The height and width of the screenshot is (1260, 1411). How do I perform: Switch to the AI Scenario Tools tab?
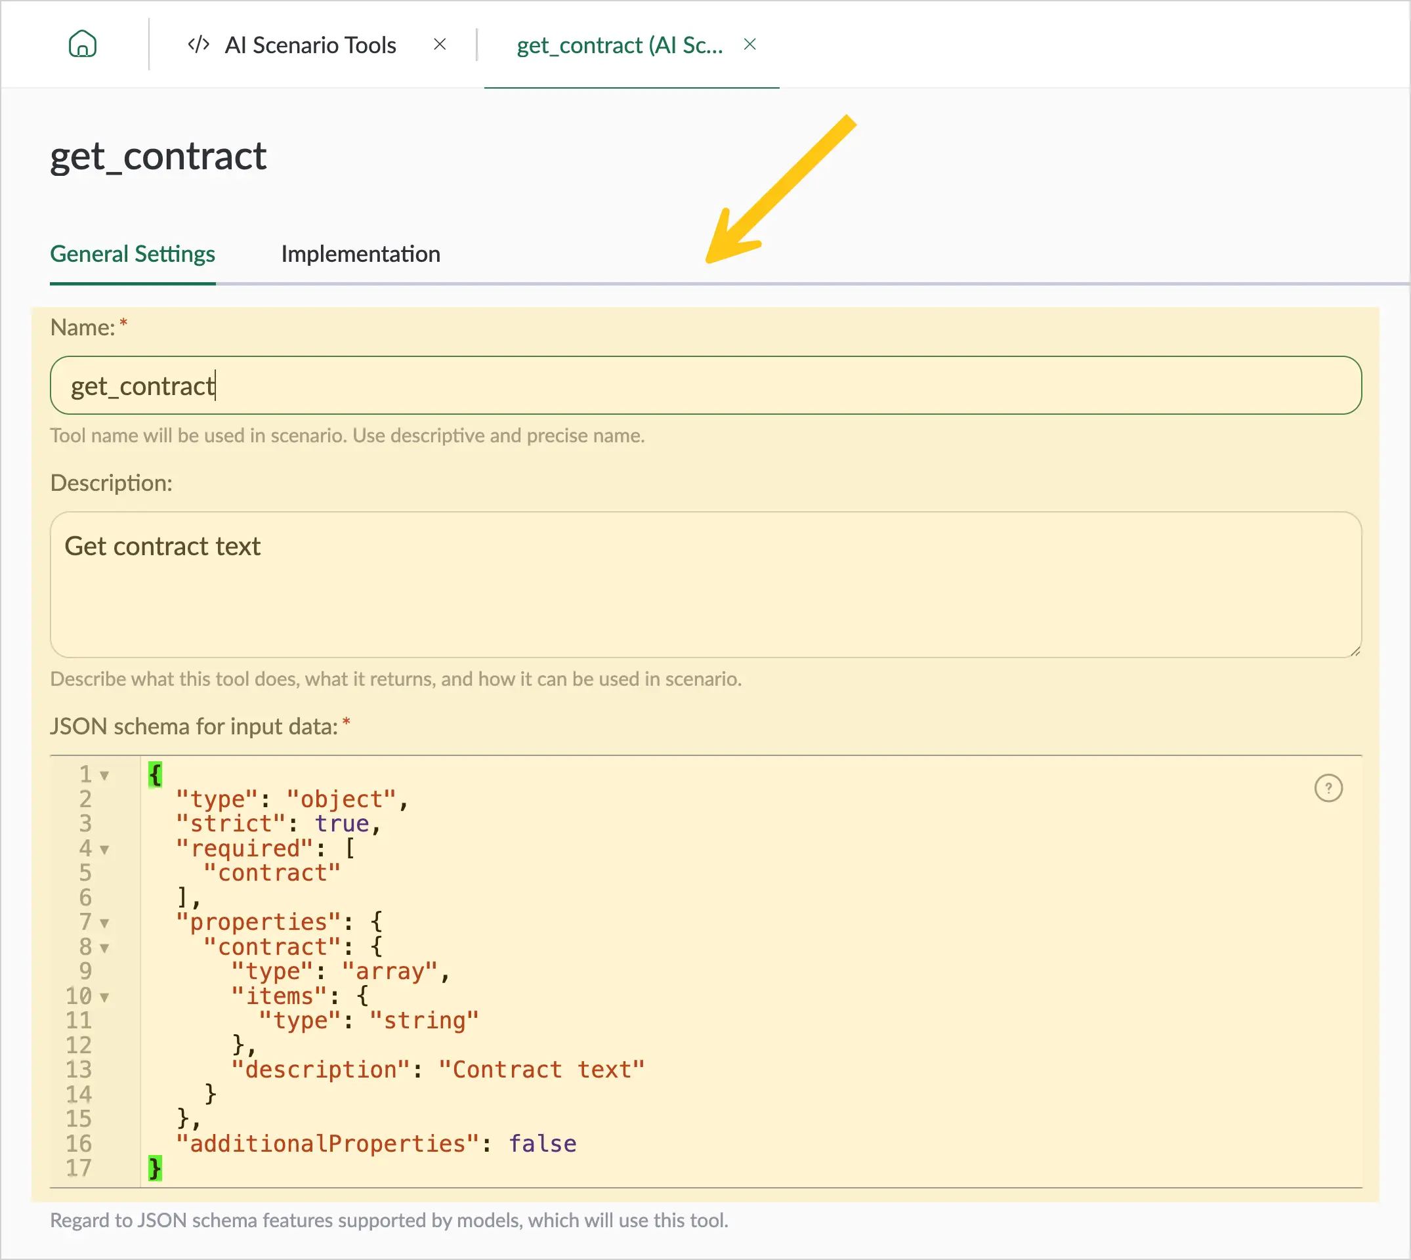(310, 45)
